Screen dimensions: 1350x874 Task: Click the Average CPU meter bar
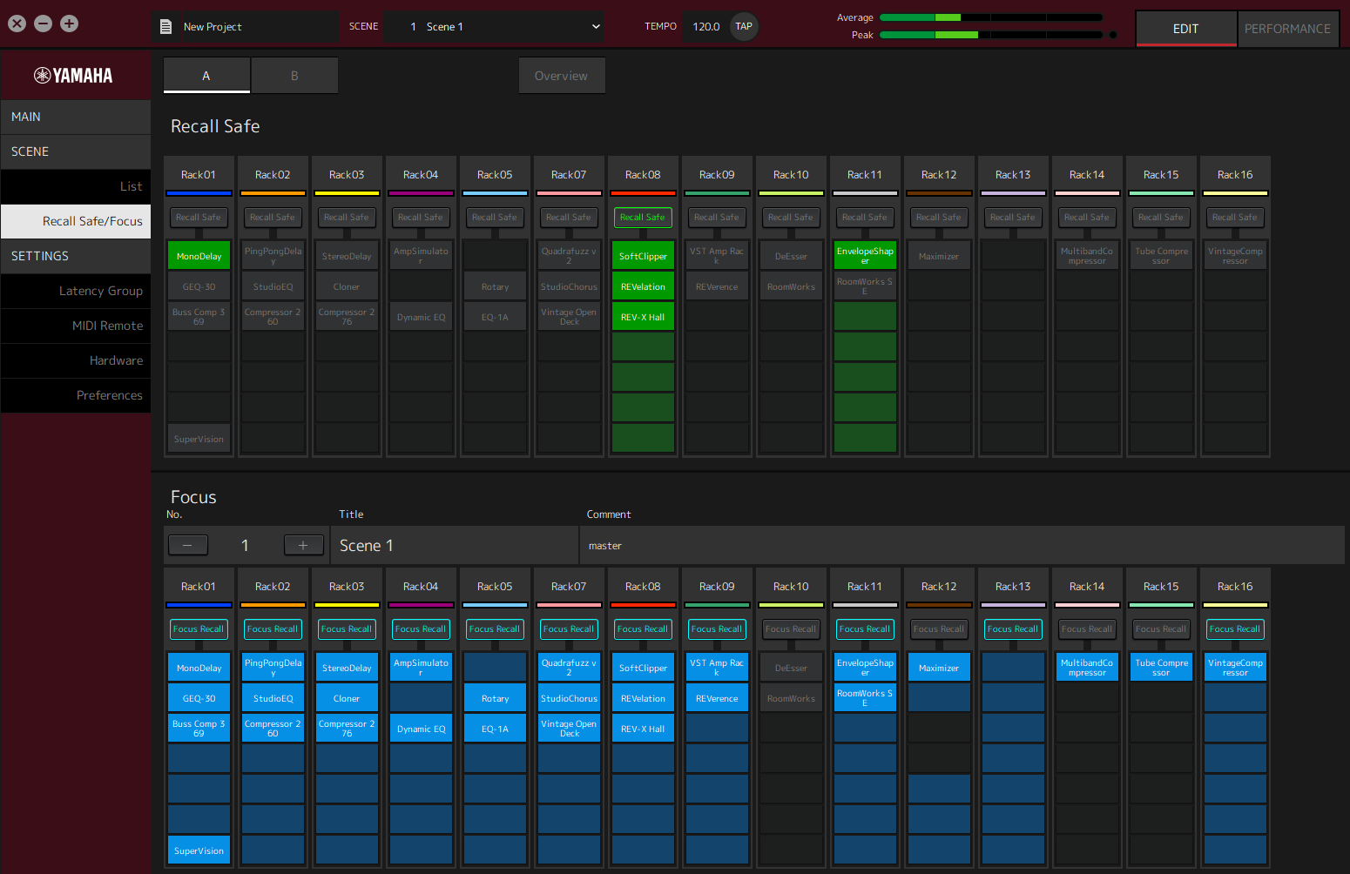991,17
